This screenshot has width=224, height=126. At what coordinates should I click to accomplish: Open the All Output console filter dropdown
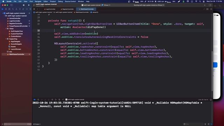[x=37, y=124]
